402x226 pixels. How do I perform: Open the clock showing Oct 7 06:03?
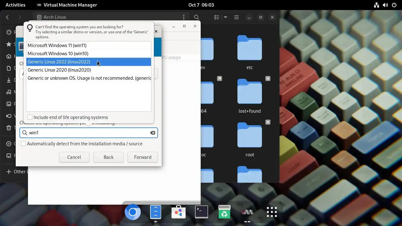tap(201, 5)
